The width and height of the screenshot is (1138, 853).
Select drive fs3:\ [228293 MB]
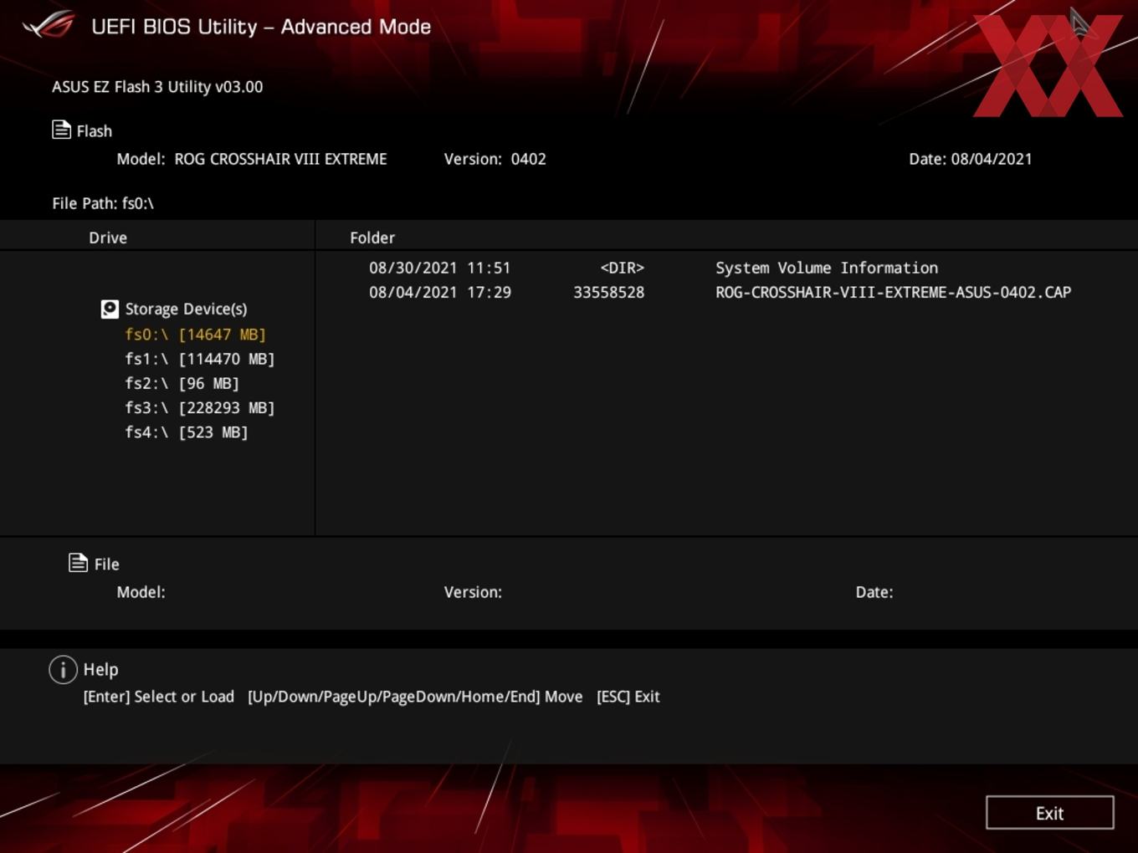click(200, 407)
